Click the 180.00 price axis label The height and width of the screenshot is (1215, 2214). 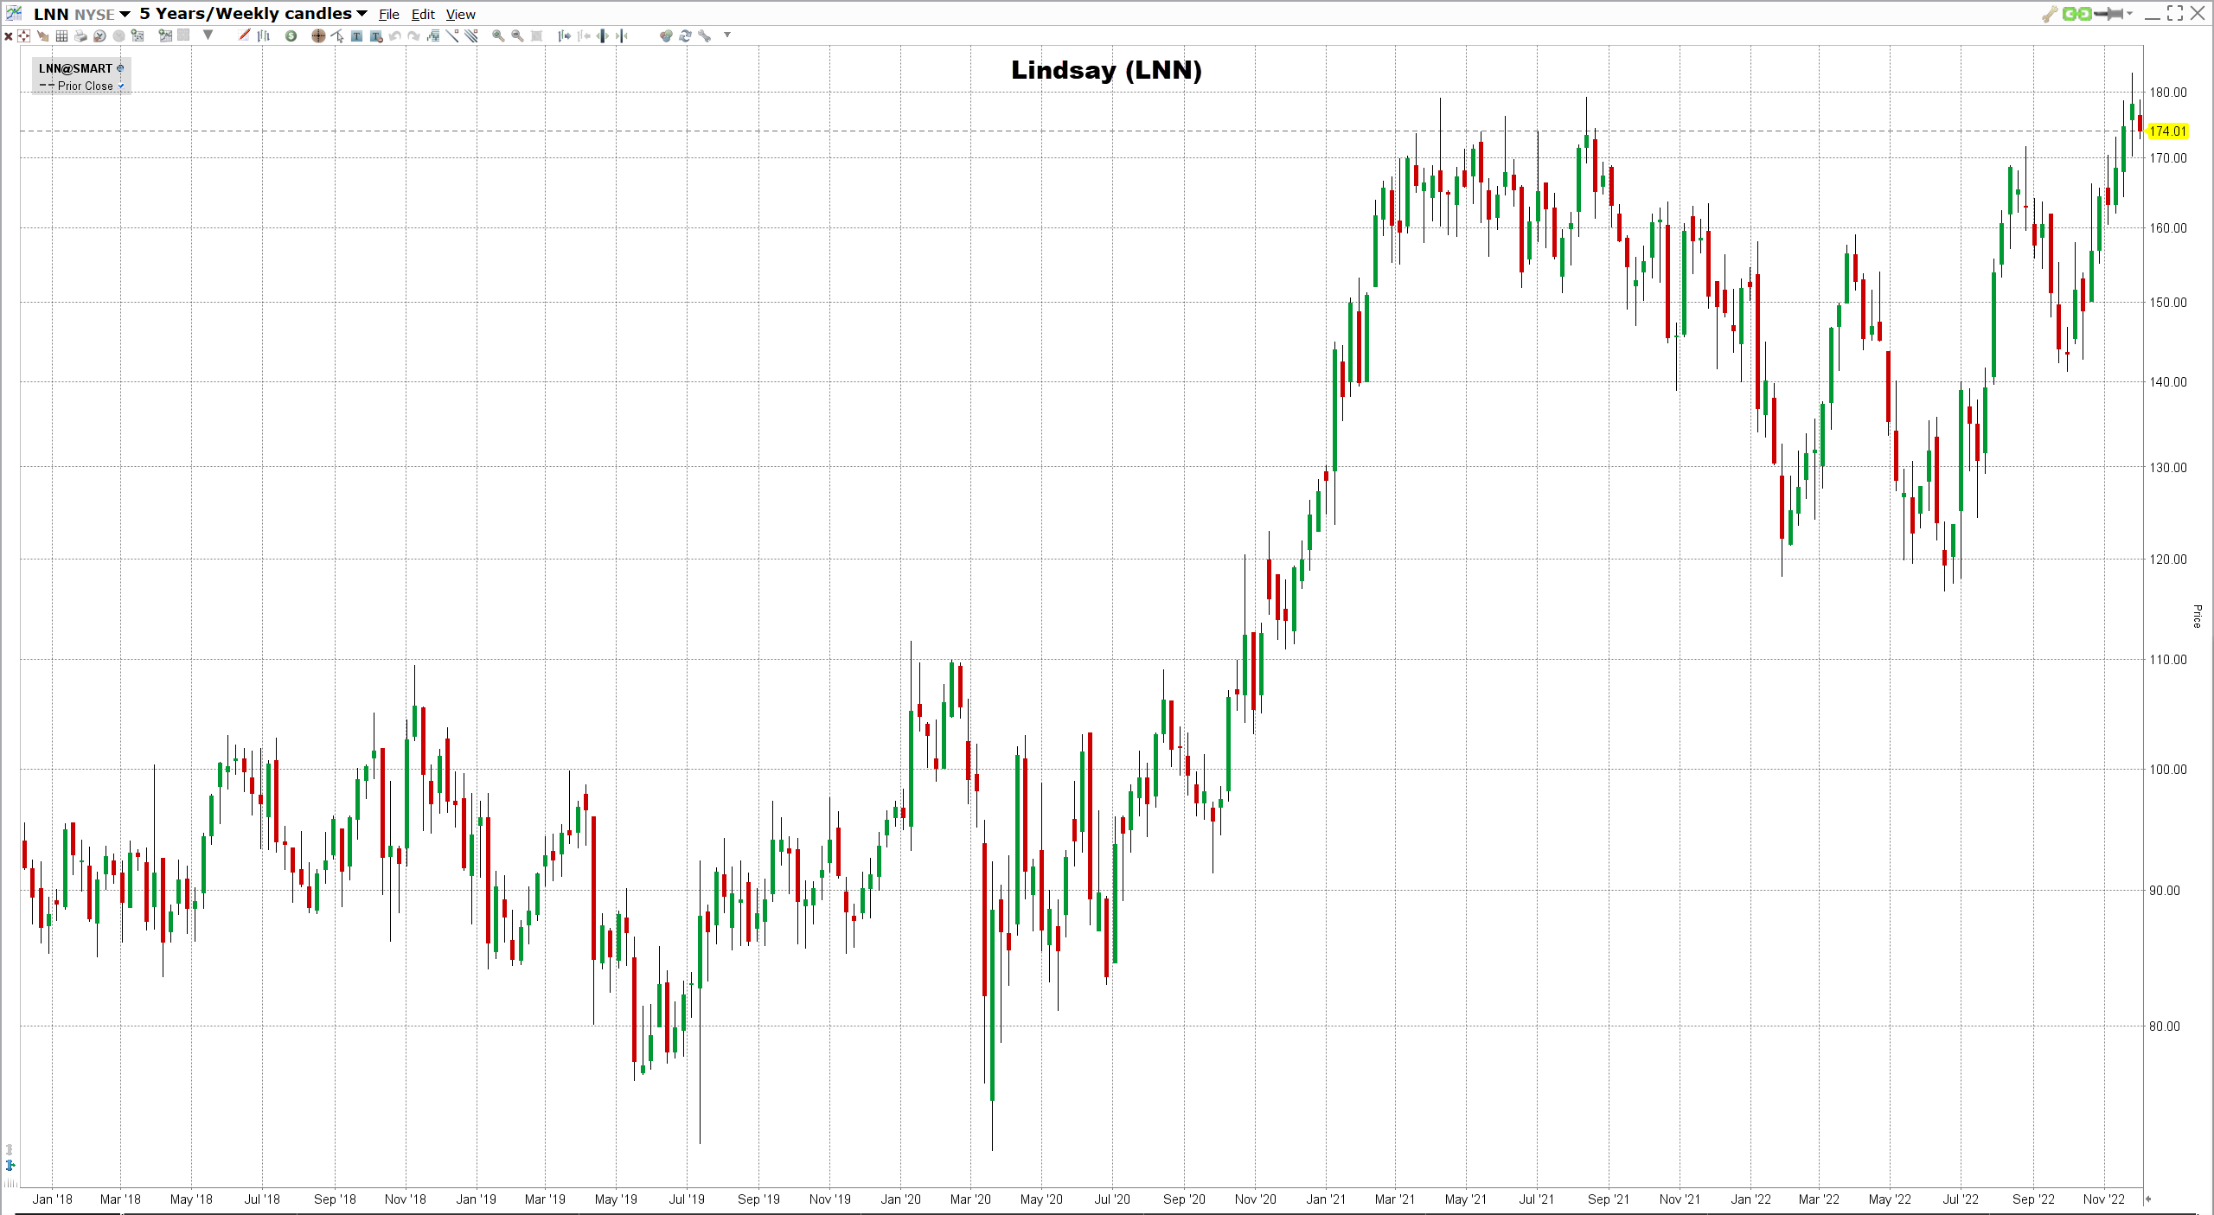(2168, 93)
